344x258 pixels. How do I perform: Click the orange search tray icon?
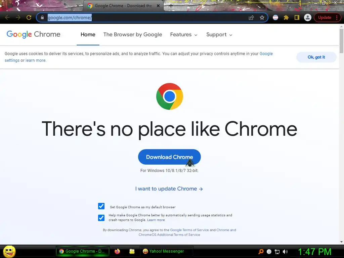point(261,251)
